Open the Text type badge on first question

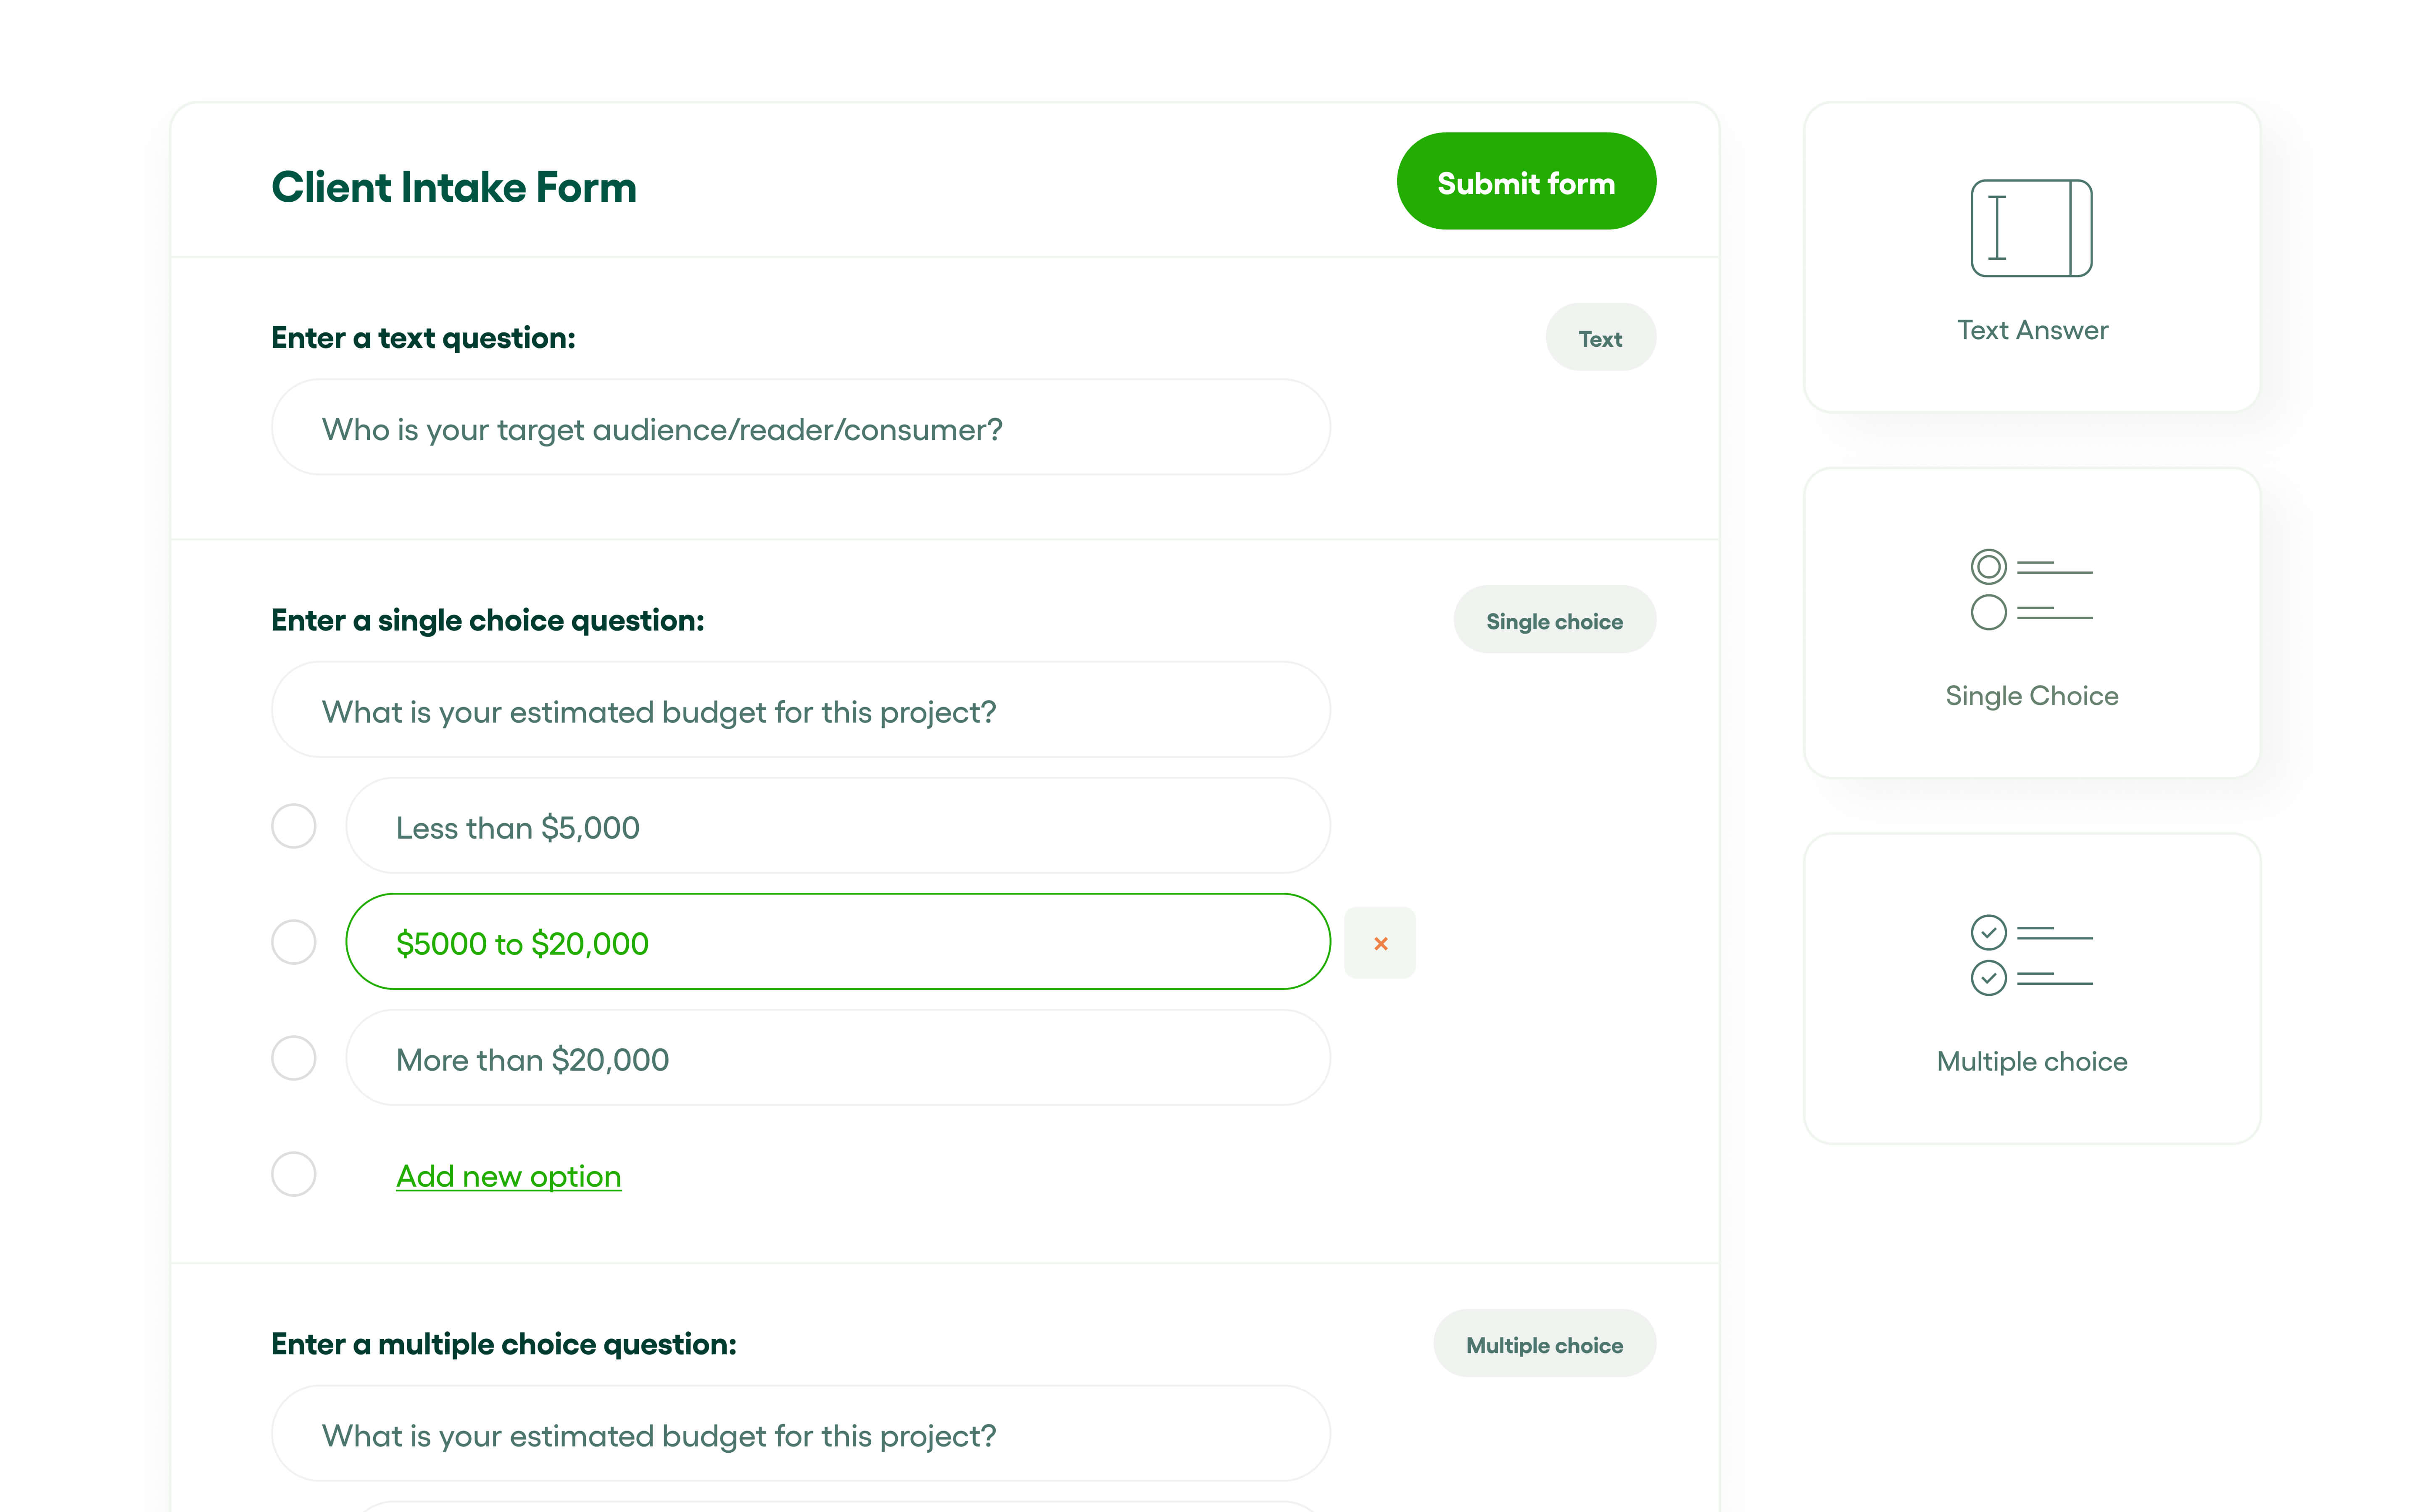tap(1600, 337)
